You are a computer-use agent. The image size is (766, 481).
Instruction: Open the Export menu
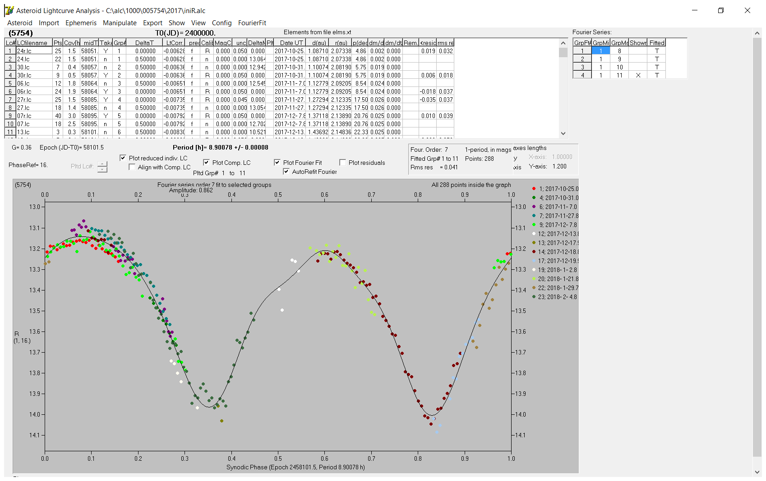tap(152, 23)
